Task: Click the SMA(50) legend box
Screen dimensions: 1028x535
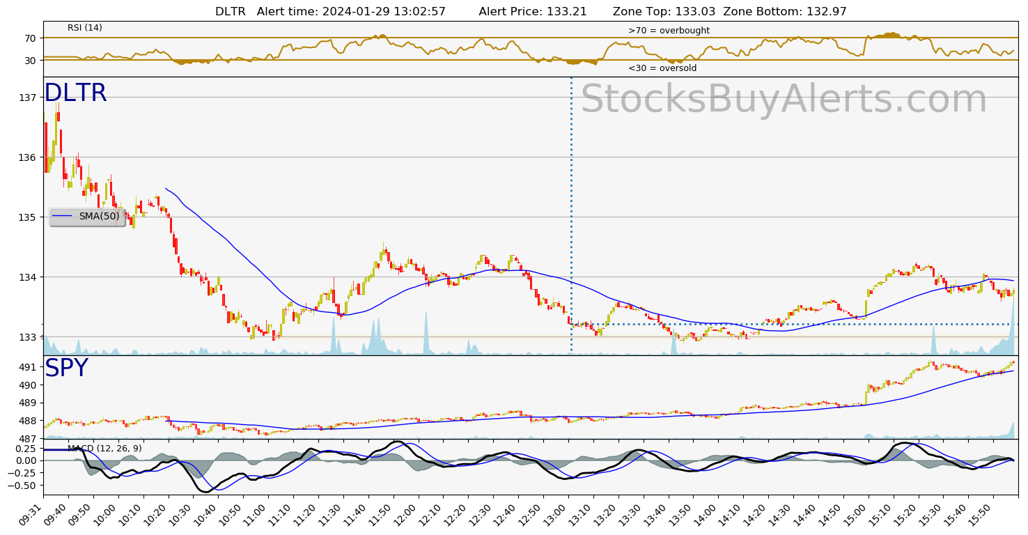Action: coord(87,217)
